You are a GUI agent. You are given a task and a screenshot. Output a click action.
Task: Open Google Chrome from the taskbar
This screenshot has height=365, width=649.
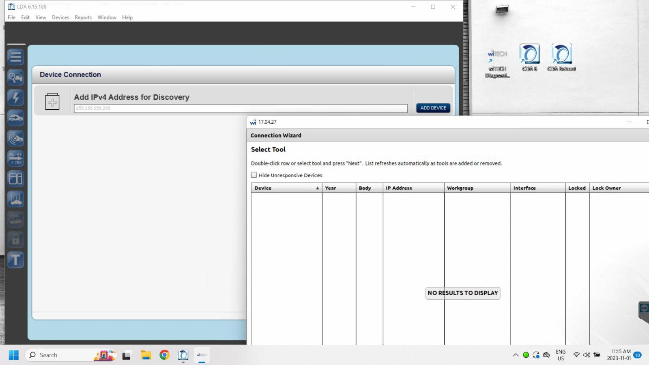click(x=164, y=355)
